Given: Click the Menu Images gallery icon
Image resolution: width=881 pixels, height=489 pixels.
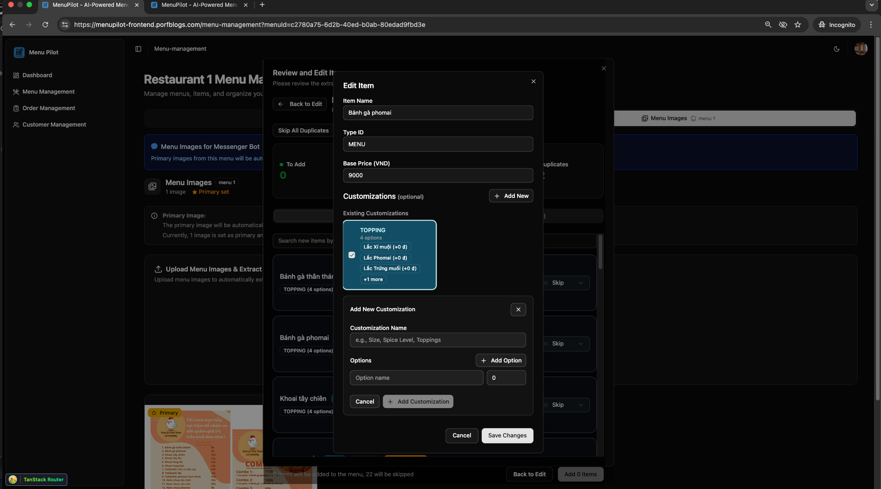Looking at the screenshot, I should [x=152, y=187].
